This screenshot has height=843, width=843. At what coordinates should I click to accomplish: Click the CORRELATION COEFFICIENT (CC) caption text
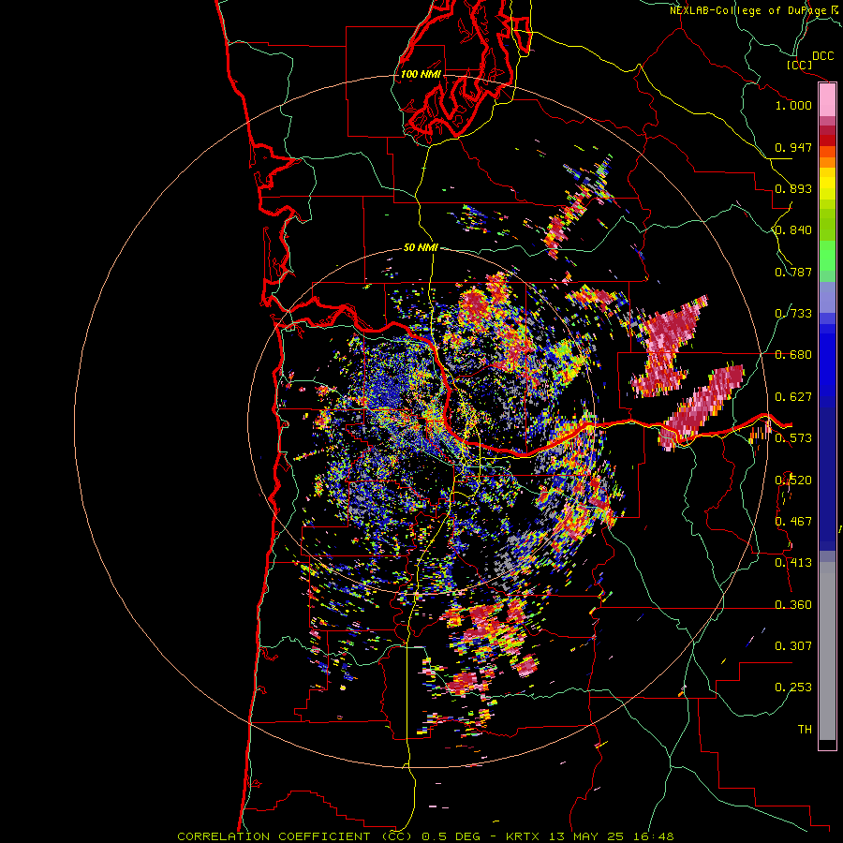(295, 836)
